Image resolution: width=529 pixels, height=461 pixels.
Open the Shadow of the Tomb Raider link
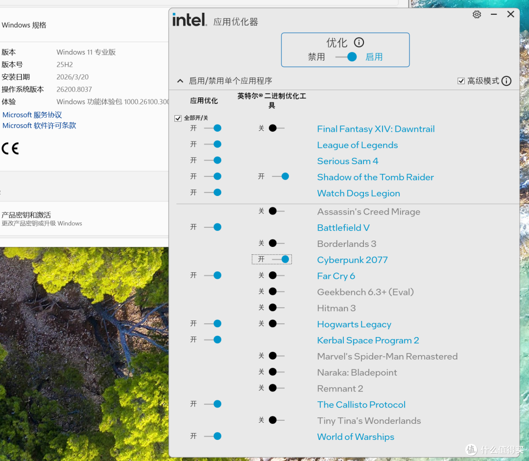(x=375, y=177)
